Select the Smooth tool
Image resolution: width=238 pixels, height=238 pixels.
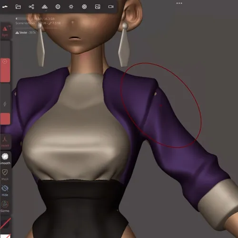[x=5, y=159]
